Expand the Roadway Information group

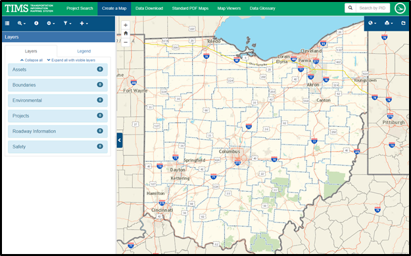pos(58,131)
